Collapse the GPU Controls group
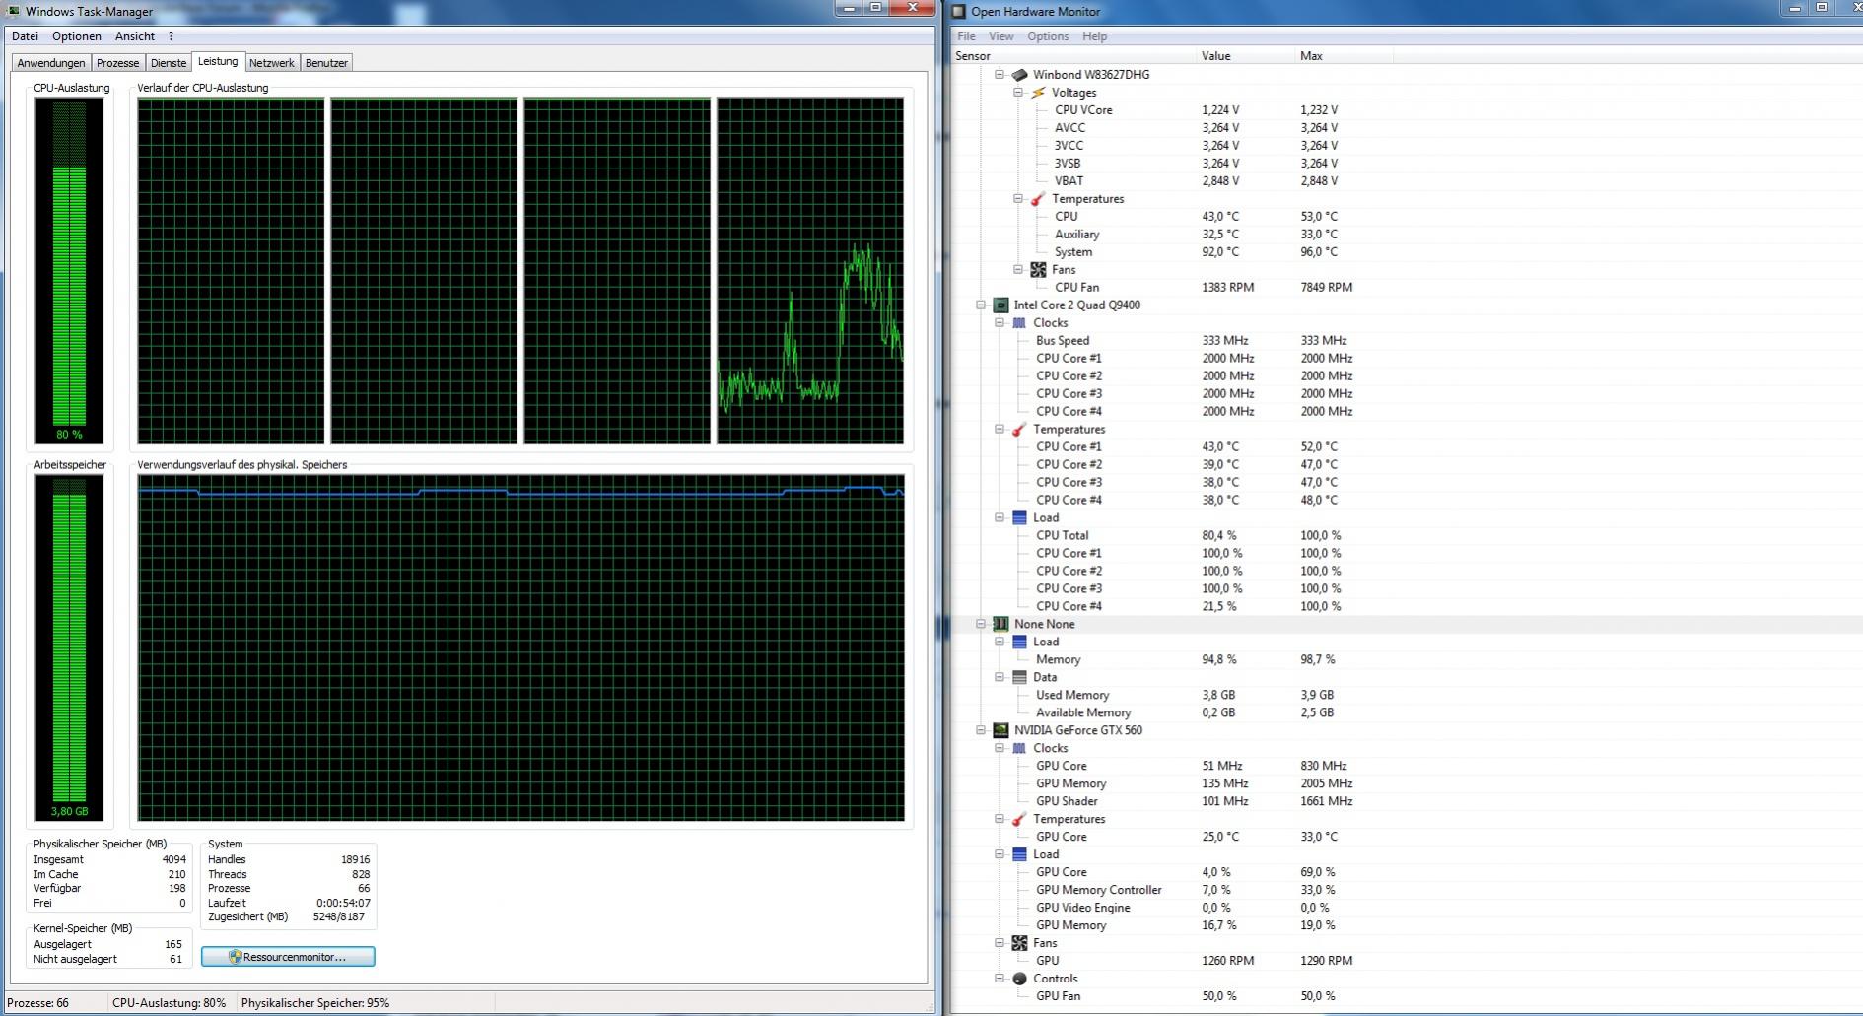This screenshot has height=1016, width=1863. click(x=1000, y=980)
